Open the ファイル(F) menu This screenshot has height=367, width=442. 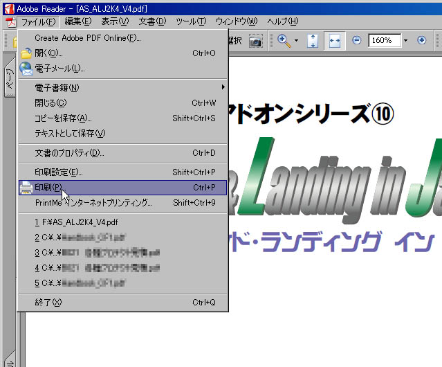pyautogui.click(x=39, y=21)
